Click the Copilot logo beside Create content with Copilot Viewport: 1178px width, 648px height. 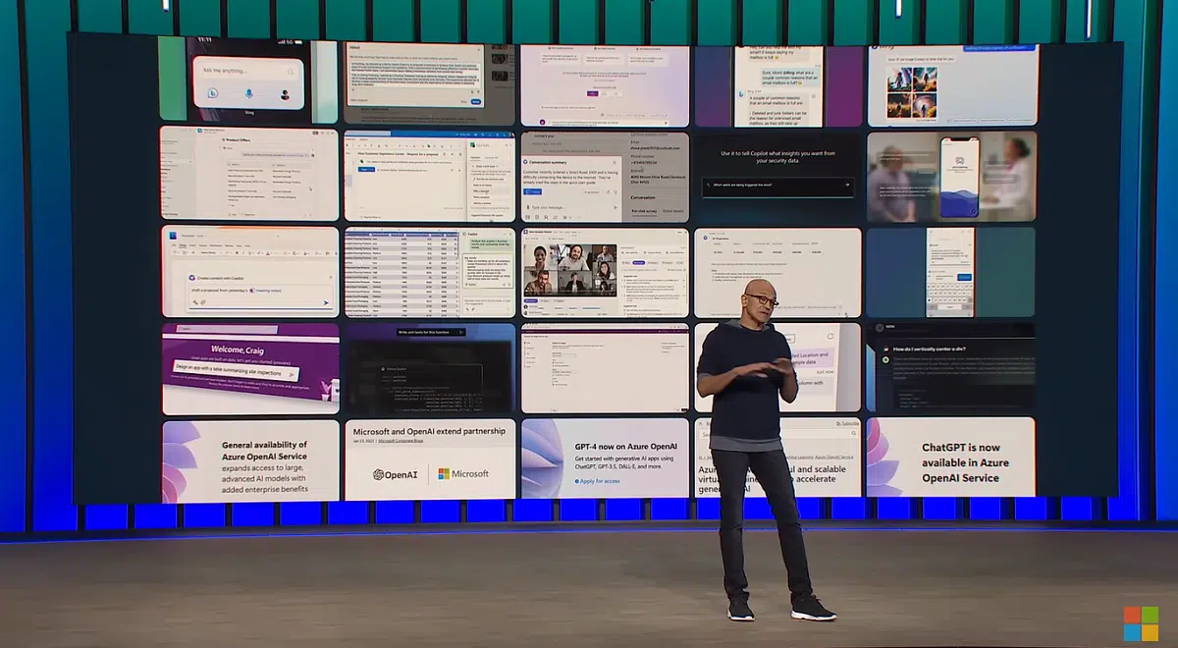[x=194, y=279]
